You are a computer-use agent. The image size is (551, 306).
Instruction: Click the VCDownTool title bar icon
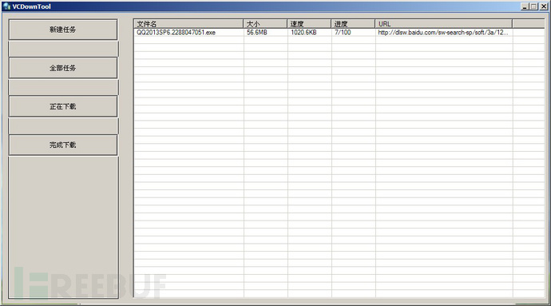point(6,6)
